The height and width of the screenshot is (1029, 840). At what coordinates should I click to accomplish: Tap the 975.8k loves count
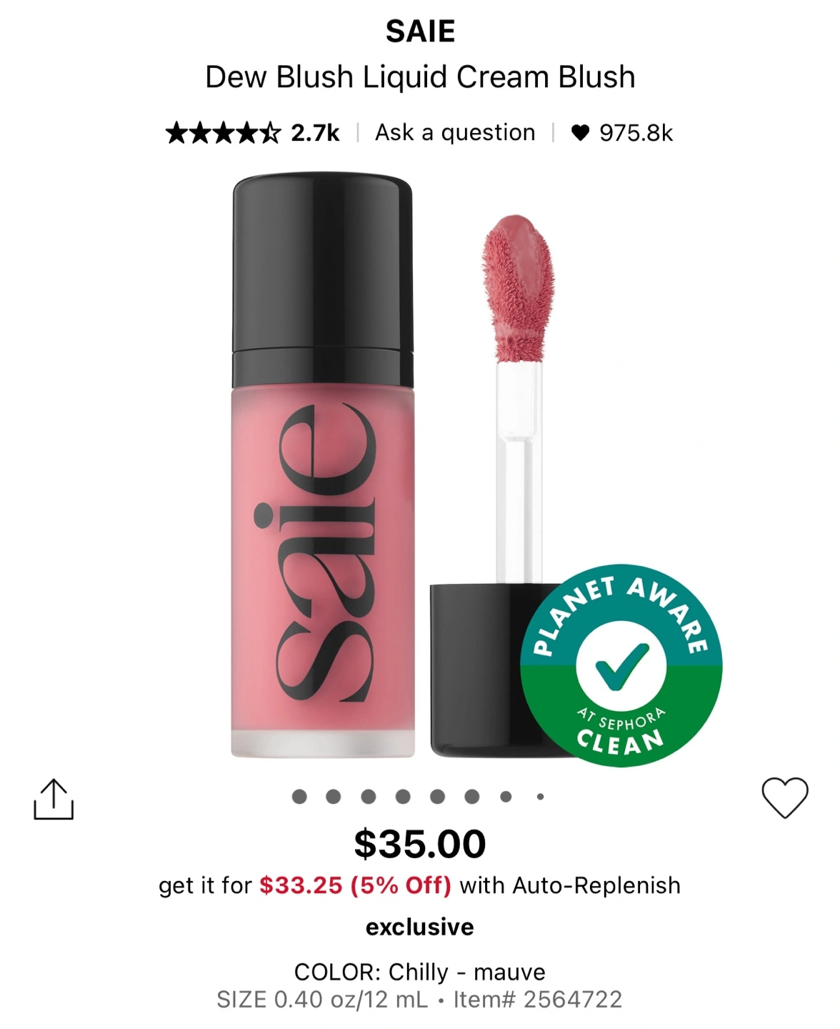click(x=636, y=133)
